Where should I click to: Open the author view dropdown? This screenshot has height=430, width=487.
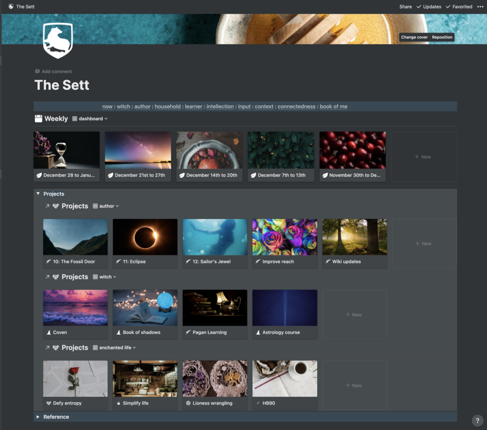pyautogui.click(x=106, y=206)
